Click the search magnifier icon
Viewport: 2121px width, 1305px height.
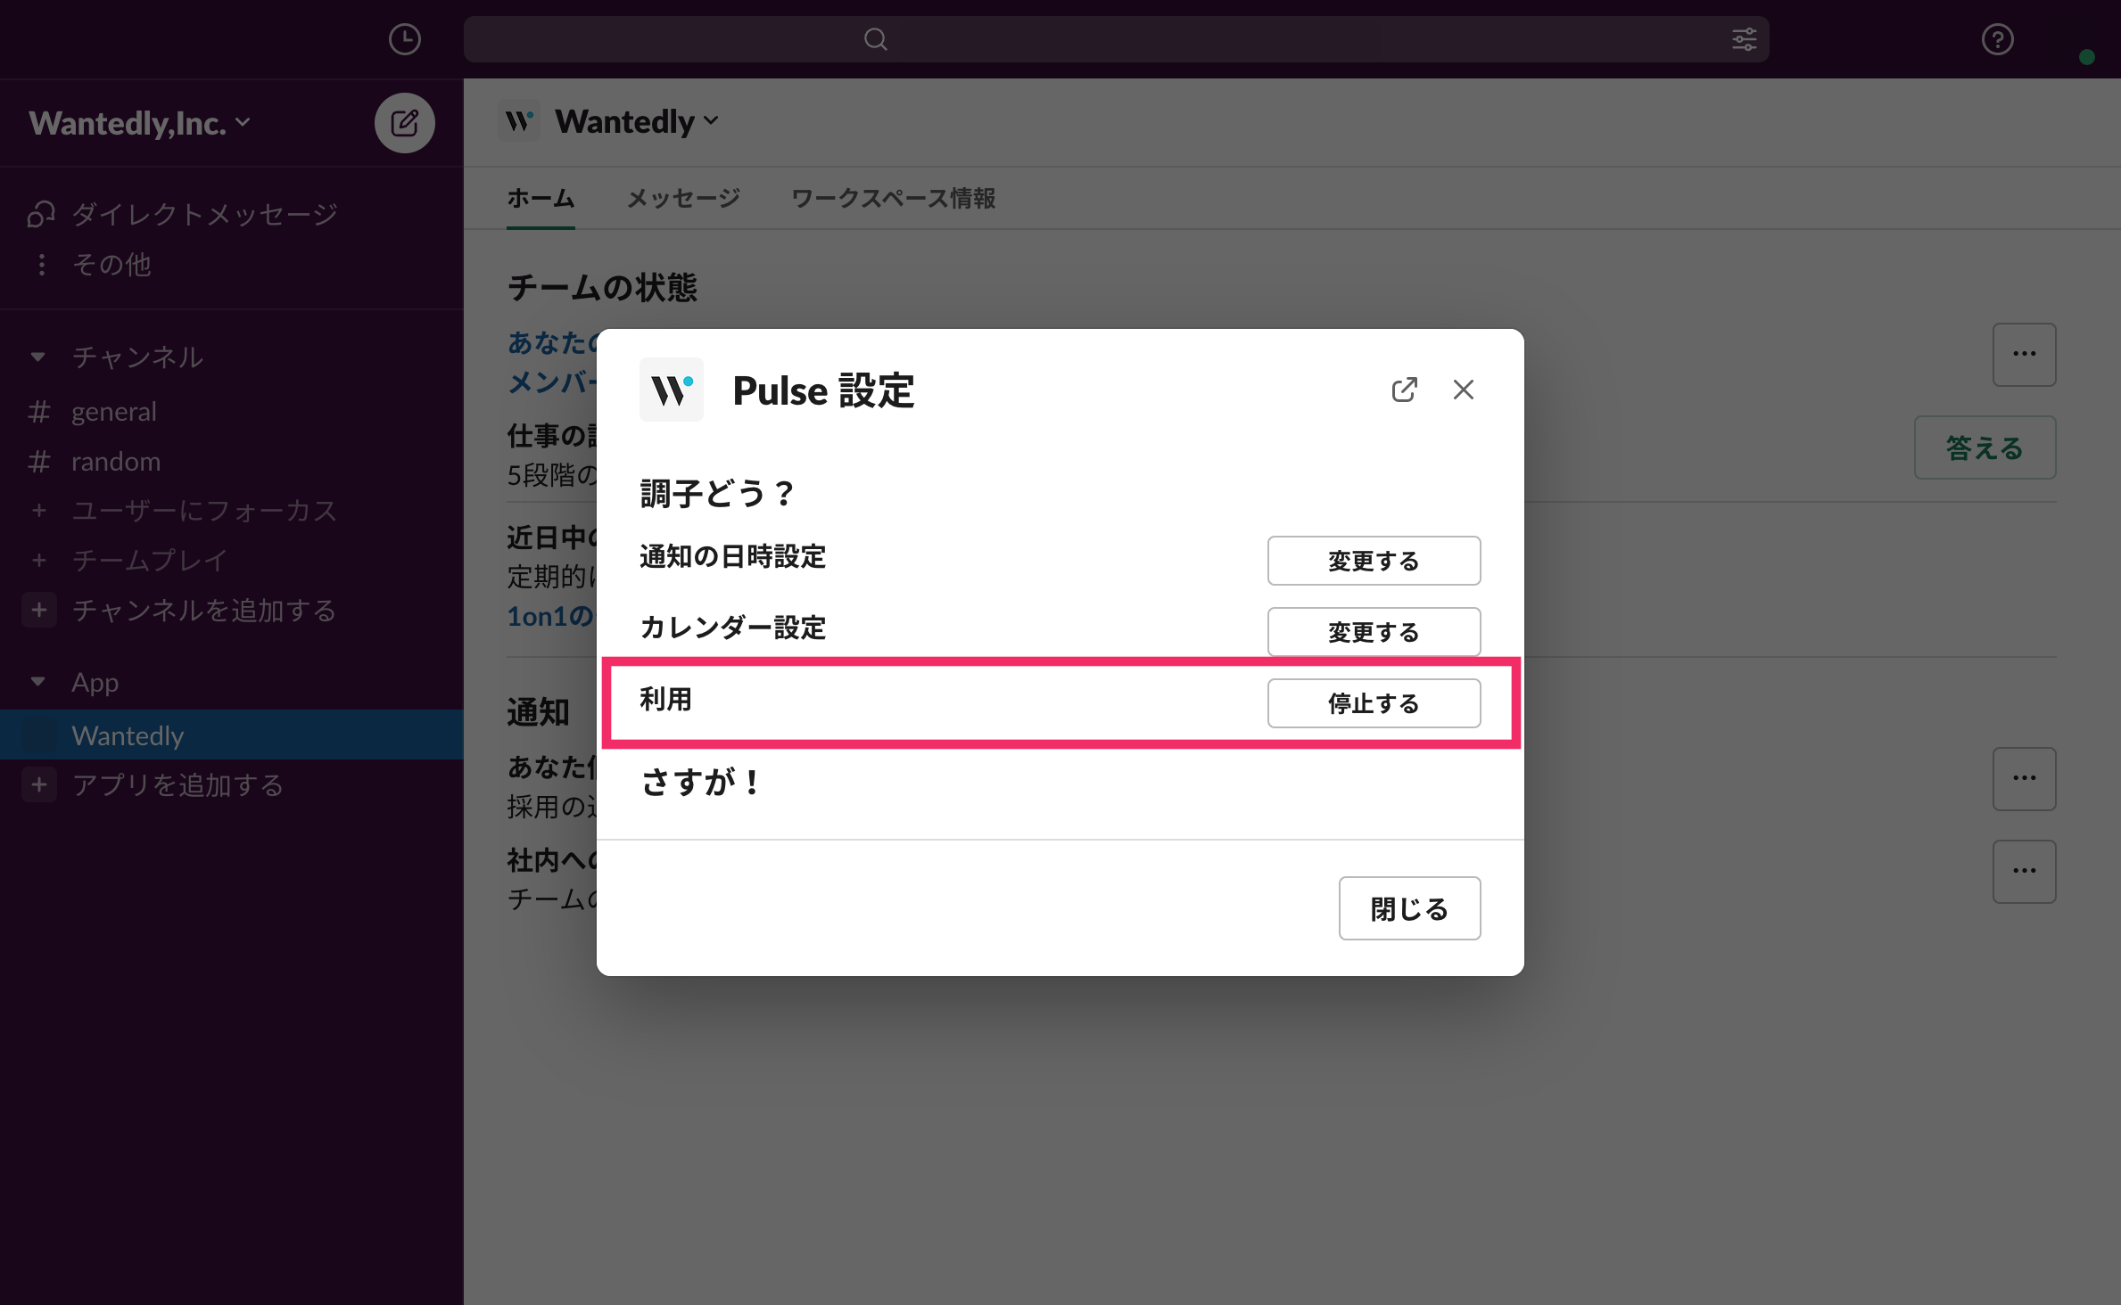[876, 39]
